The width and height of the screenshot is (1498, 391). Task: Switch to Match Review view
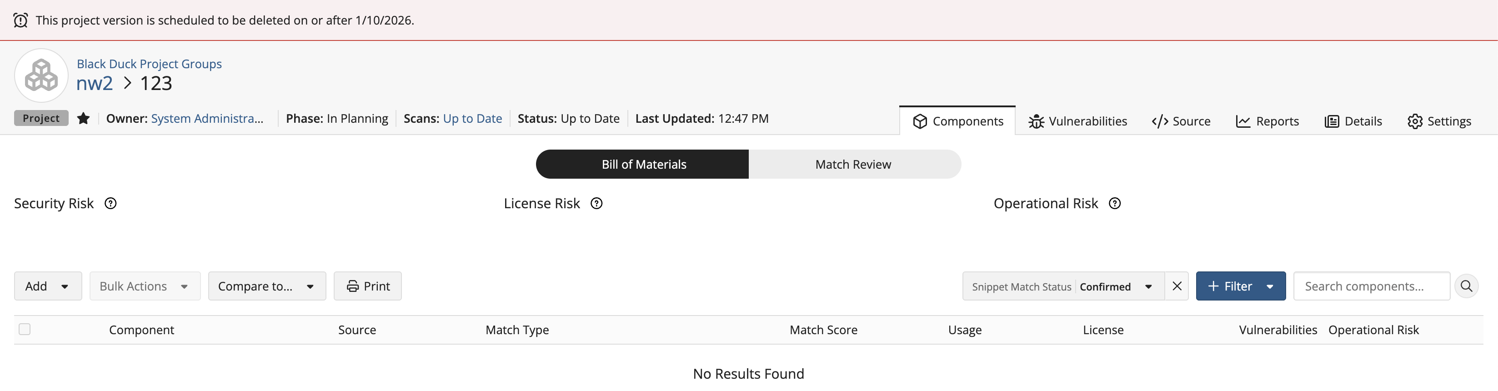click(853, 165)
